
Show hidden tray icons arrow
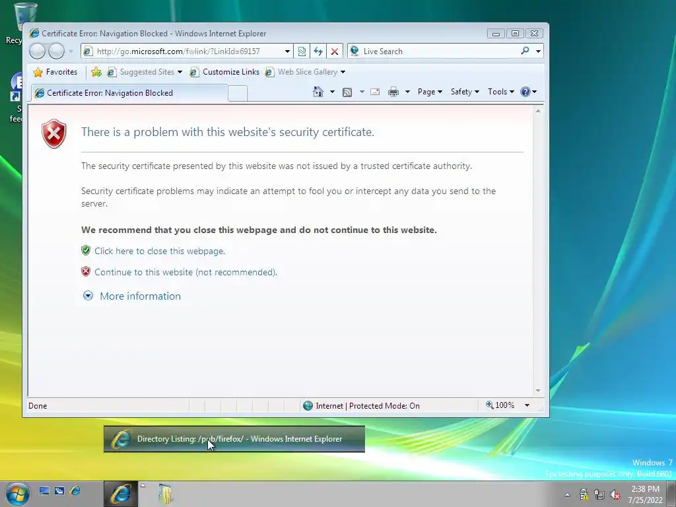click(567, 494)
